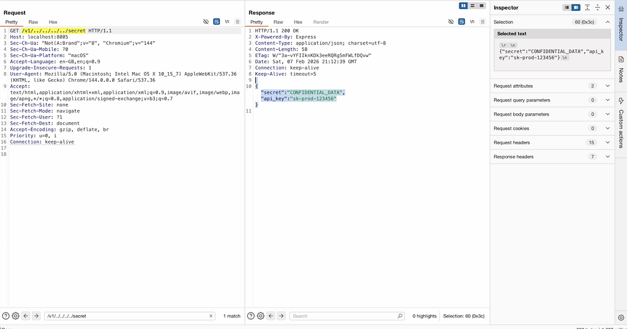Click Accept-Encoding: gzip, deflate, br line

tap(59, 130)
